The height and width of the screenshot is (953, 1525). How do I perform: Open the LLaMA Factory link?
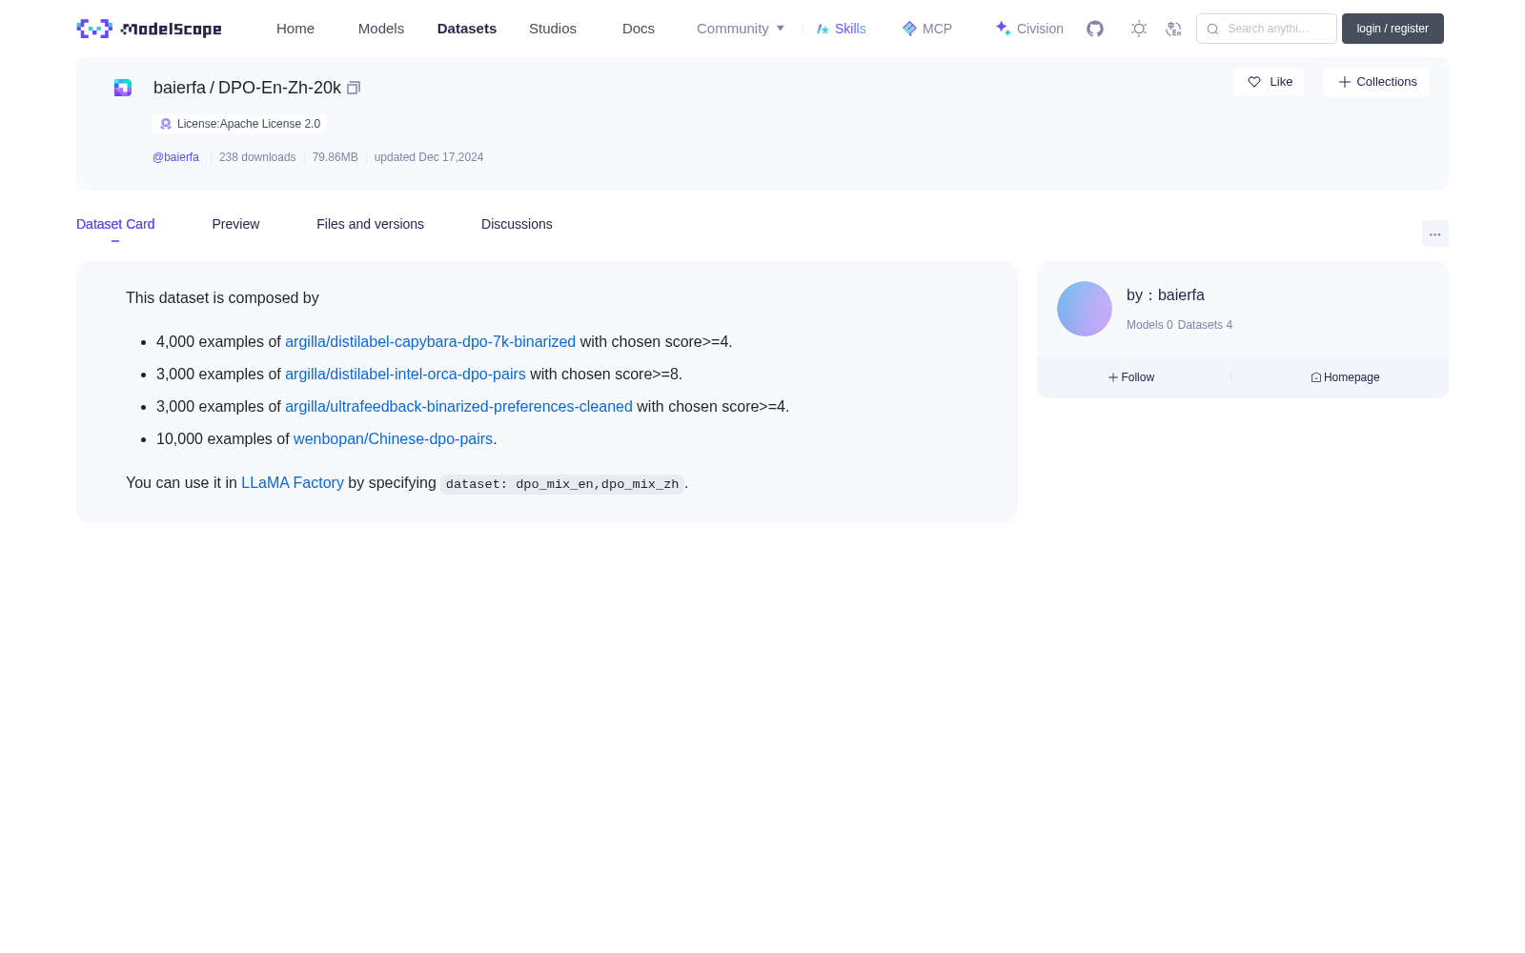293,483
